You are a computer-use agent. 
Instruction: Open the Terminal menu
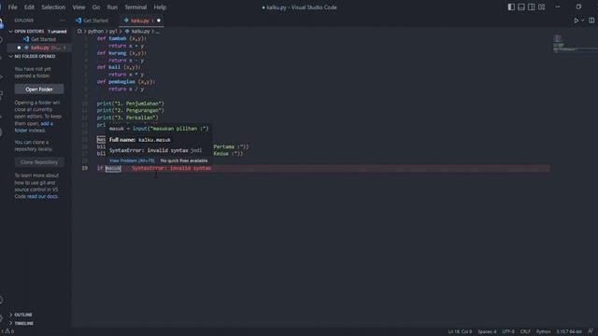coord(135,7)
